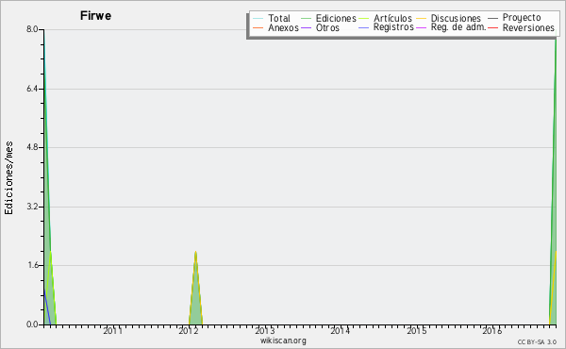Click the Firwe chart title
The height and width of the screenshot is (349, 566).
click(x=95, y=15)
